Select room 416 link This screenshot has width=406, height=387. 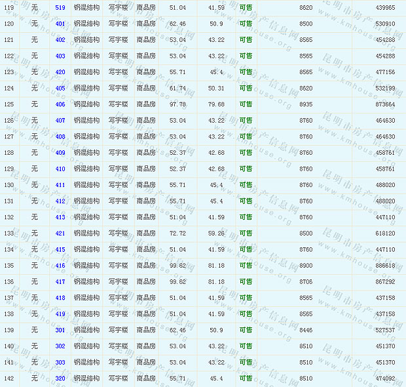point(60,266)
